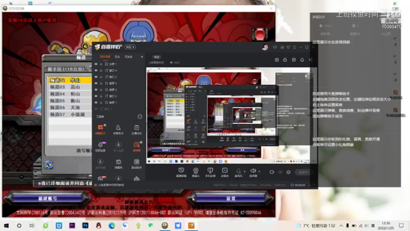Click the red round button in game window
The image size is (410, 231).
[260, 34]
